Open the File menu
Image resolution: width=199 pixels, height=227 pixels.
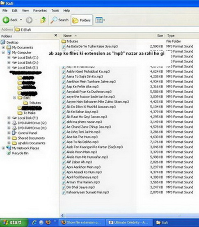pyautogui.click(x=5, y=11)
